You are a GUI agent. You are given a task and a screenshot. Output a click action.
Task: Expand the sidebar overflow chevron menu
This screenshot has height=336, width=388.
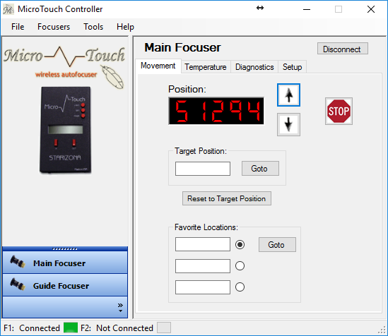click(x=120, y=308)
